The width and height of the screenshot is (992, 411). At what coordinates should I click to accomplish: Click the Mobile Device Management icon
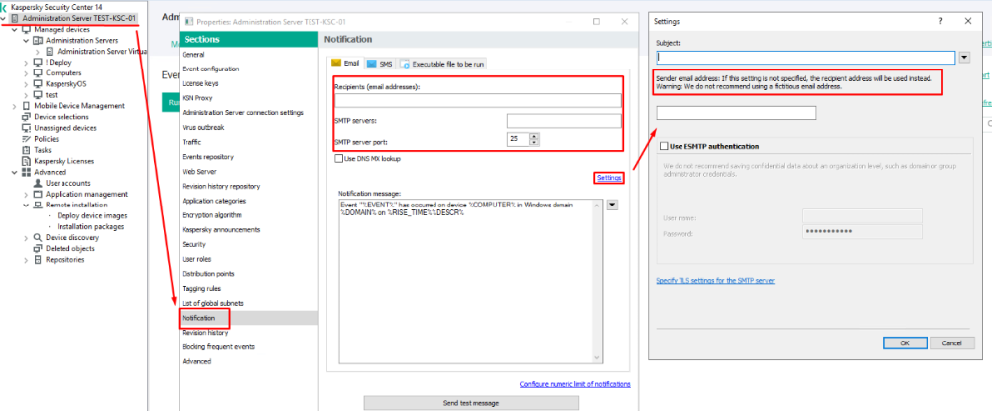click(26, 106)
